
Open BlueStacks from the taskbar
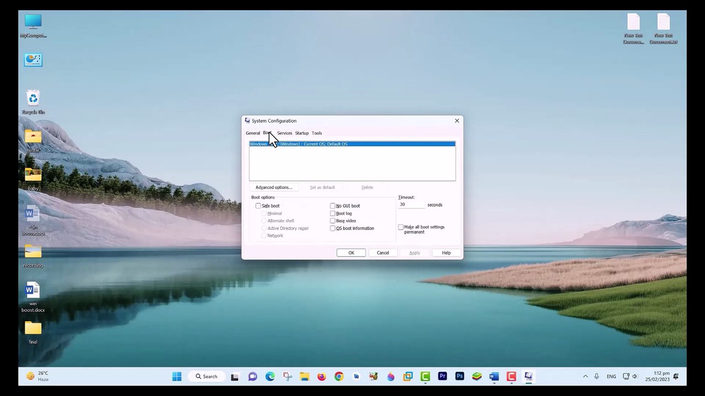477,377
